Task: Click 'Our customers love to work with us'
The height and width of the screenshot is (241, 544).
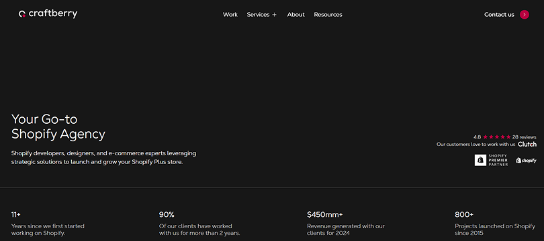Action: point(475,144)
